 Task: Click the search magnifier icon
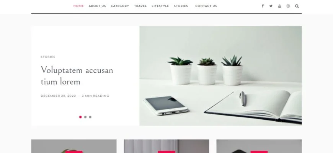click(297, 6)
